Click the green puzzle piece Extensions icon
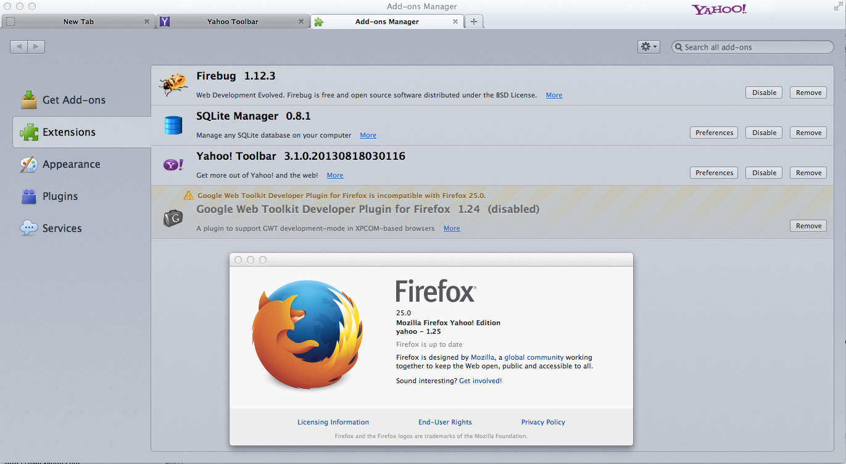The image size is (846, 464). pyautogui.click(x=28, y=132)
